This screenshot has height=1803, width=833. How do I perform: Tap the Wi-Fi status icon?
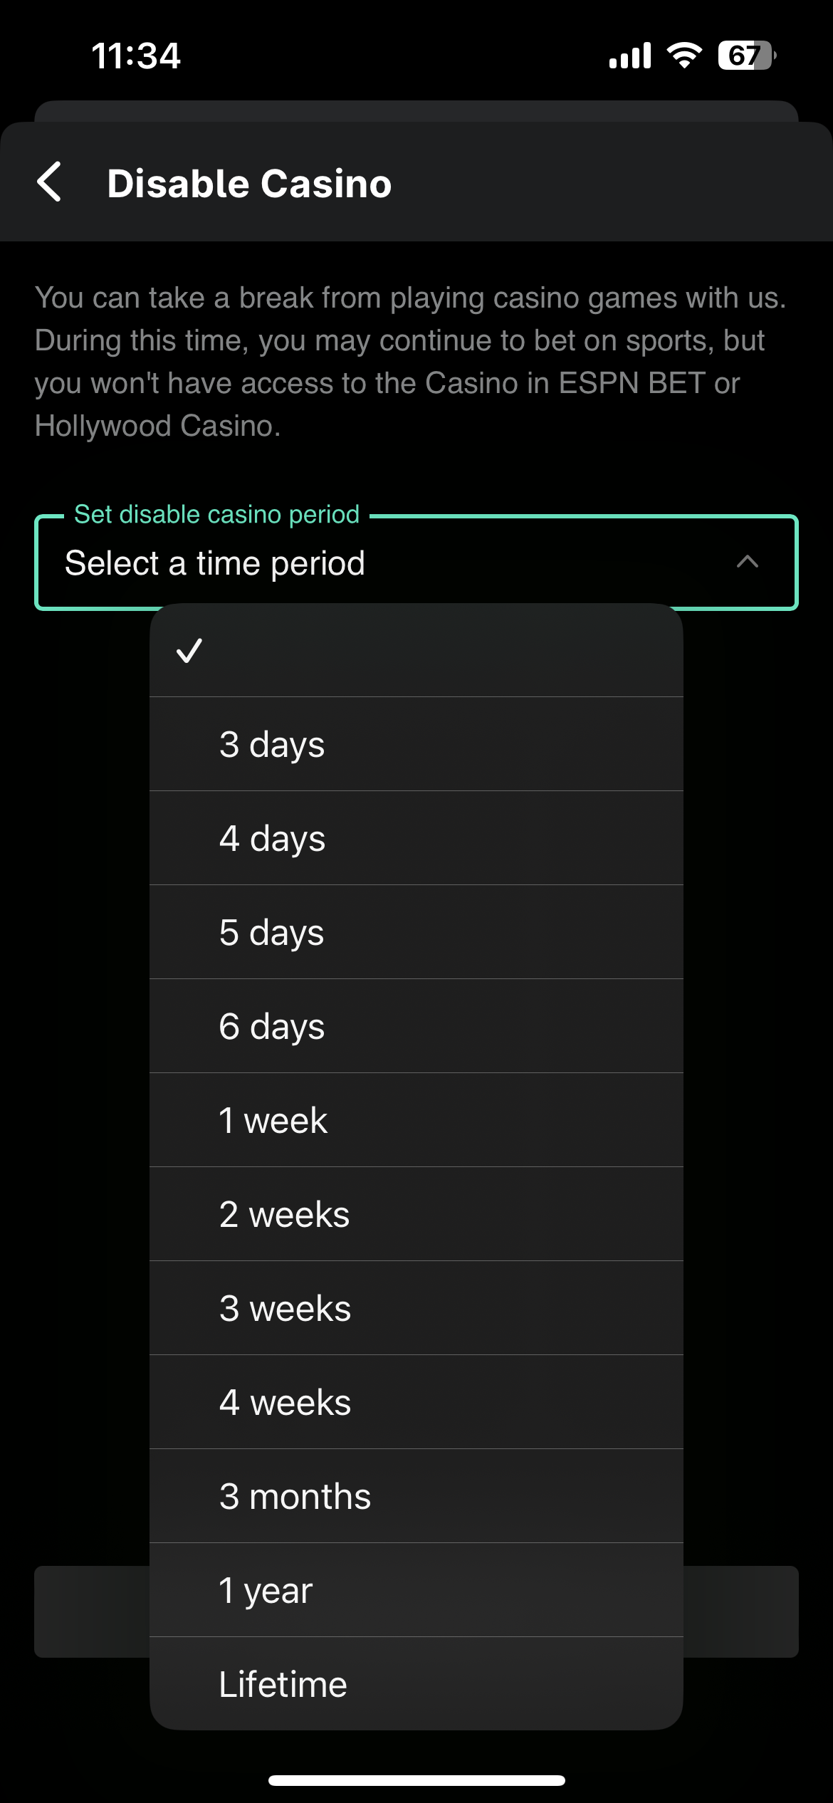click(x=684, y=56)
